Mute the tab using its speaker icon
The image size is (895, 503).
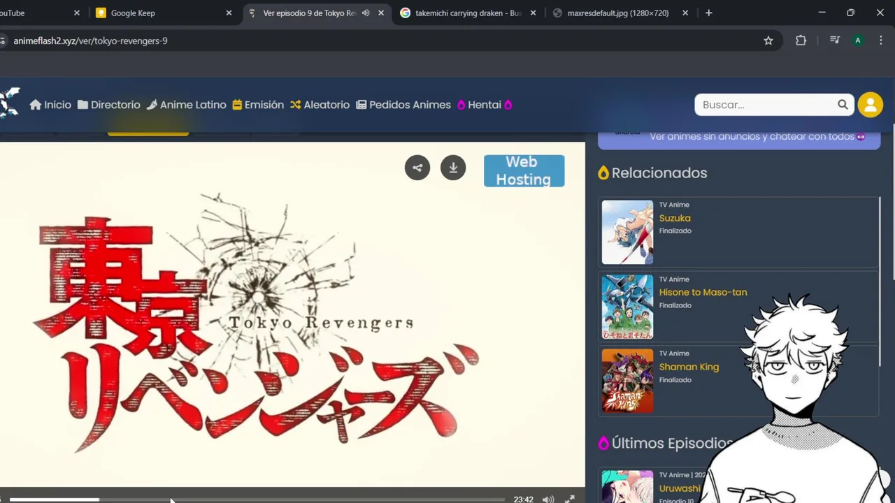[x=366, y=13]
